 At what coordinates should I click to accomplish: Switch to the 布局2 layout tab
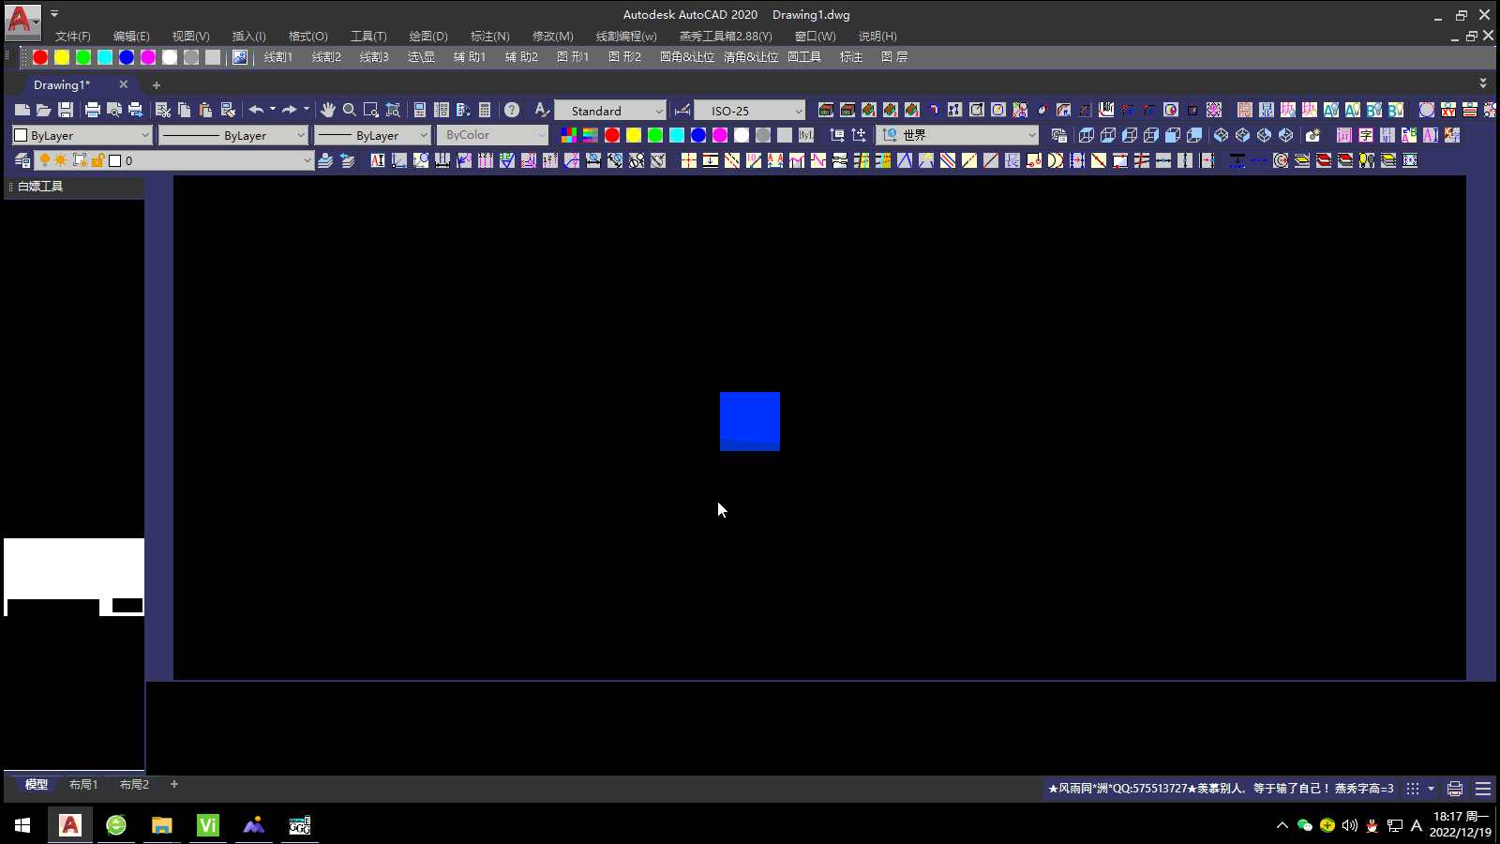click(134, 785)
